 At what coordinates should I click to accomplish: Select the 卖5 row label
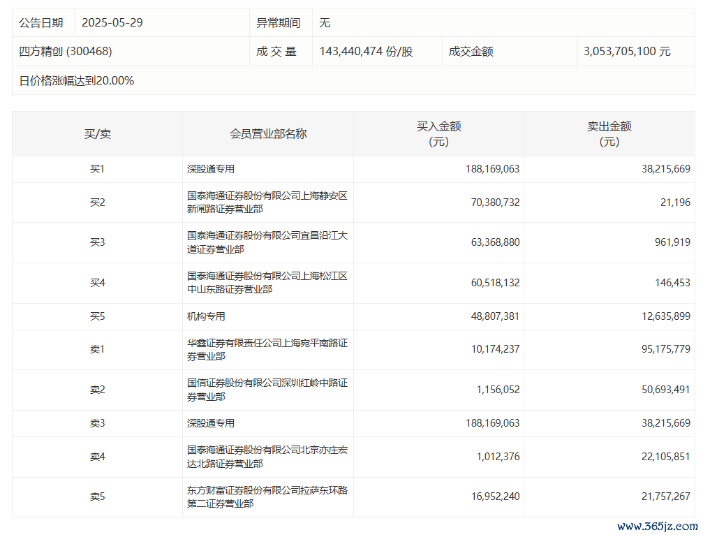tap(97, 497)
